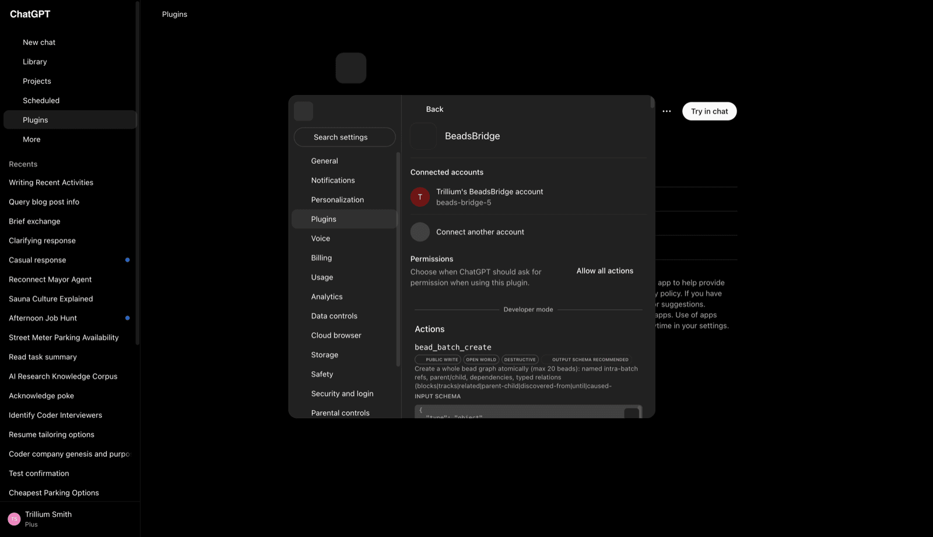Open the Test confirmation chat

pyautogui.click(x=70, y=474)
